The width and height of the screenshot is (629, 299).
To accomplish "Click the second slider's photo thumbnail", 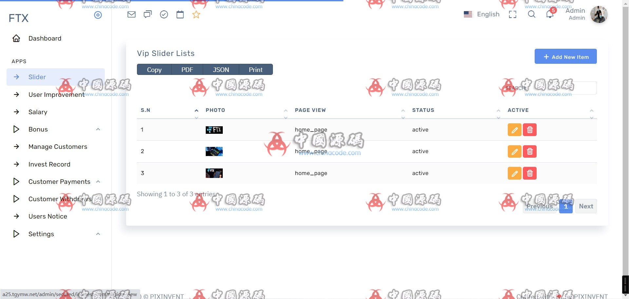I will tap(214, 151).
